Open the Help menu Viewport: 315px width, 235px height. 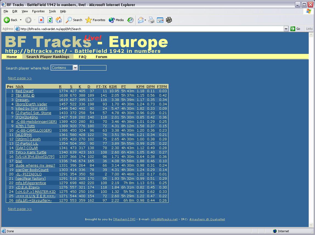coord(63,11)
